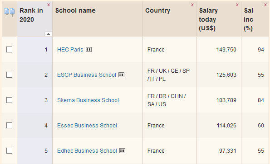Sort by Salary today (US$) header
Image resolution: width=270 pixels, height=164 pixels.
208,19
